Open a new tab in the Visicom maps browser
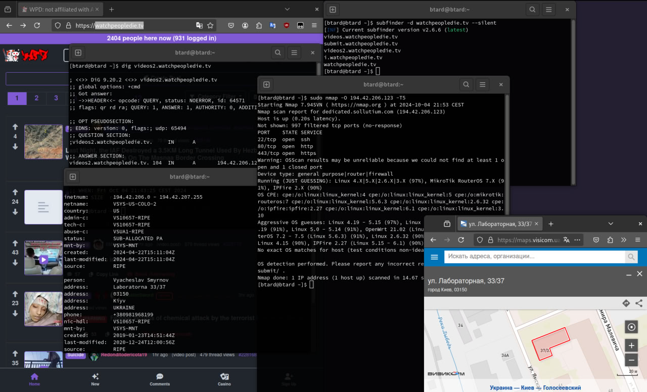 (551, 223)
